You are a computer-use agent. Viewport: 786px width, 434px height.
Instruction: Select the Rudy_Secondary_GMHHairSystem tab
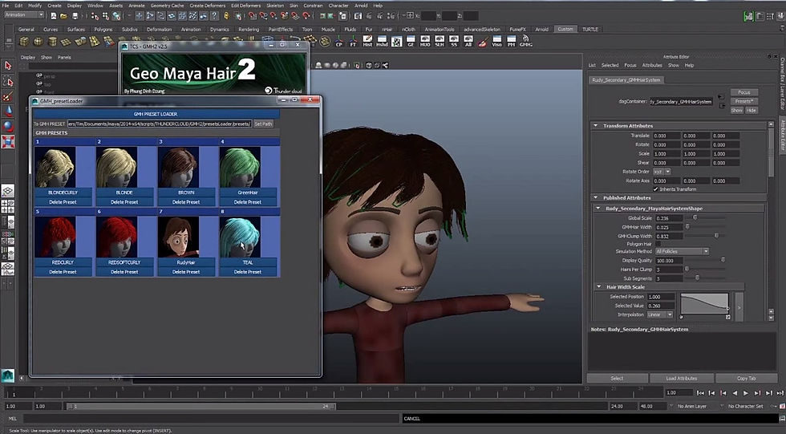pos(626,79)
